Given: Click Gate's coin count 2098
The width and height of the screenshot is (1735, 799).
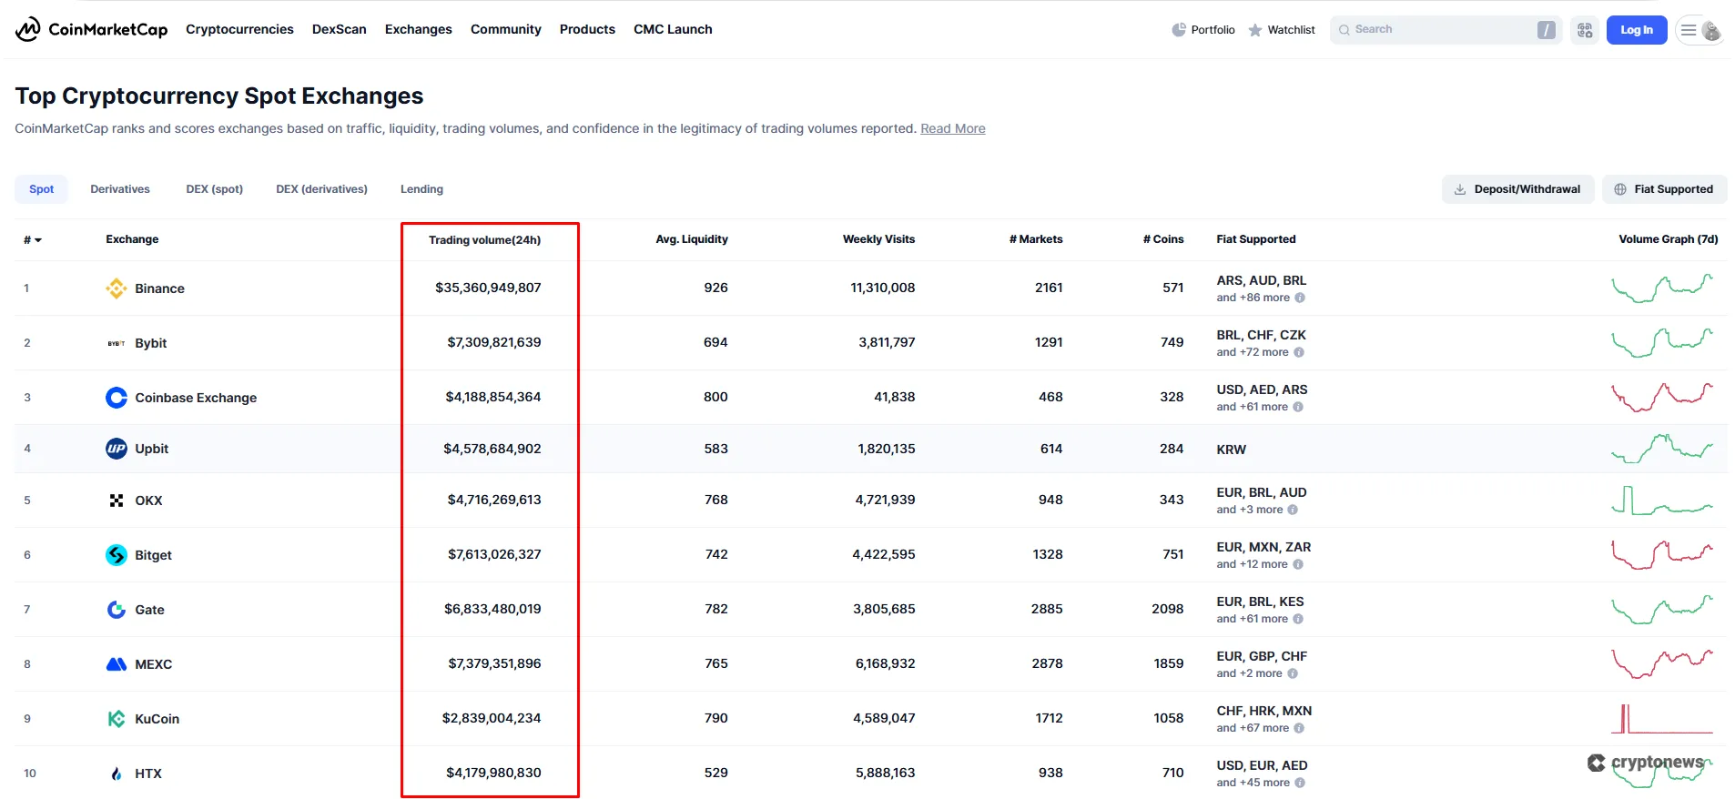Looking at the screenshot, I should pos(1168,609).
